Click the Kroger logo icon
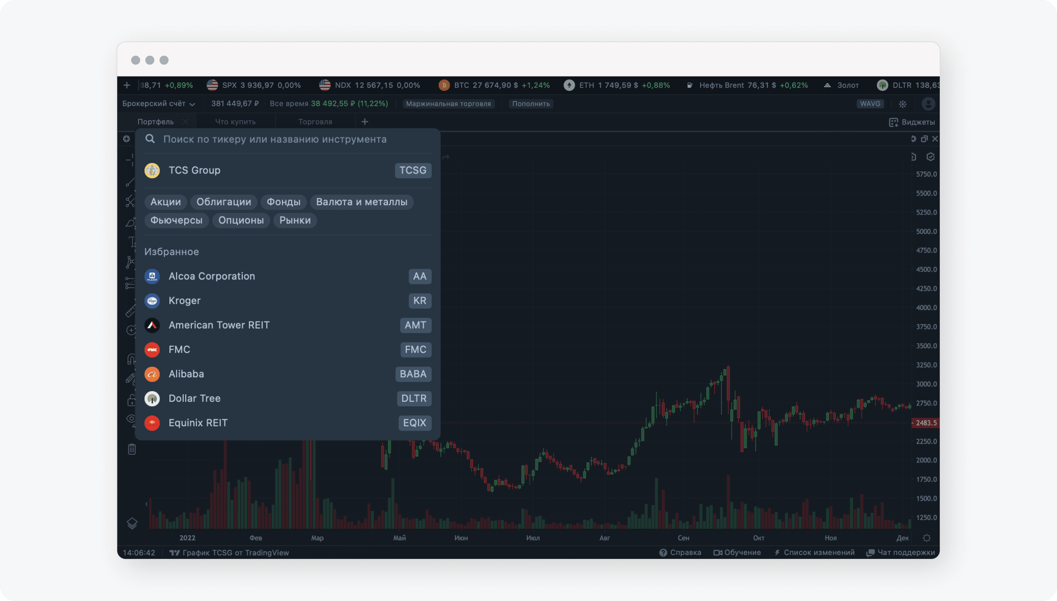 coord(152,300)
